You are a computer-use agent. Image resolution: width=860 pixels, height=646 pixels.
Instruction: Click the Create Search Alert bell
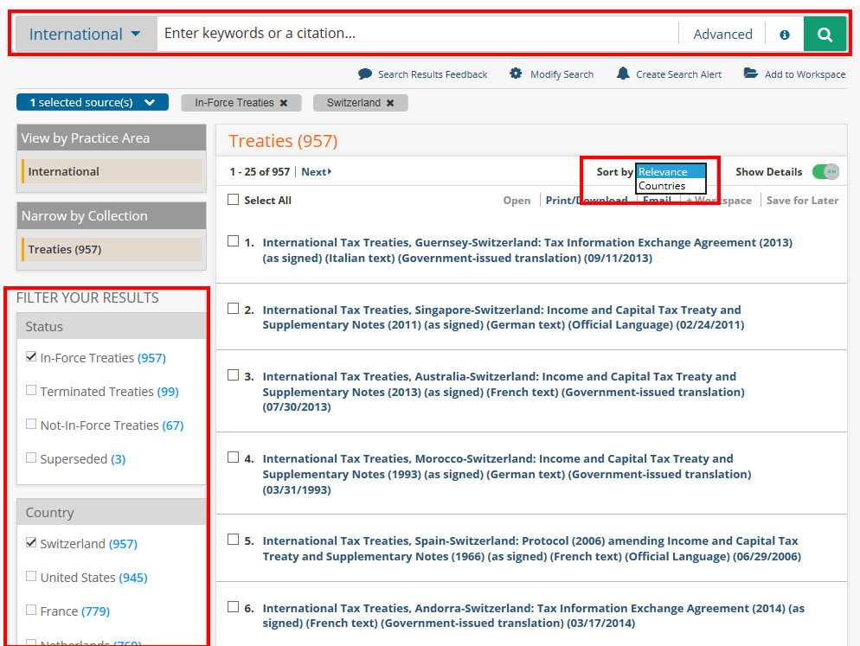(623, 74)
